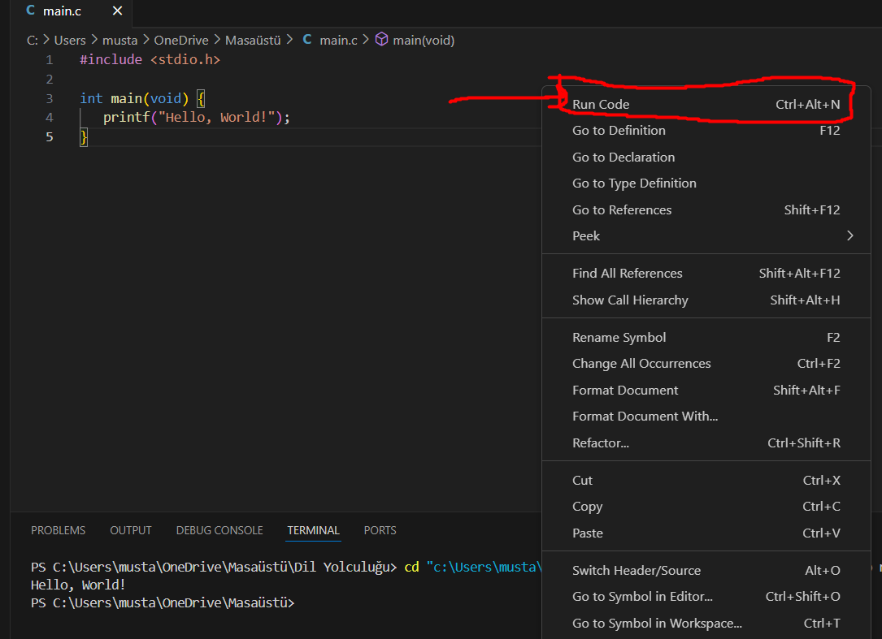Open the C: drive breadcrumb segment
Image resolution: width=882 pixels, height=639 pixels.
point(33,41)
